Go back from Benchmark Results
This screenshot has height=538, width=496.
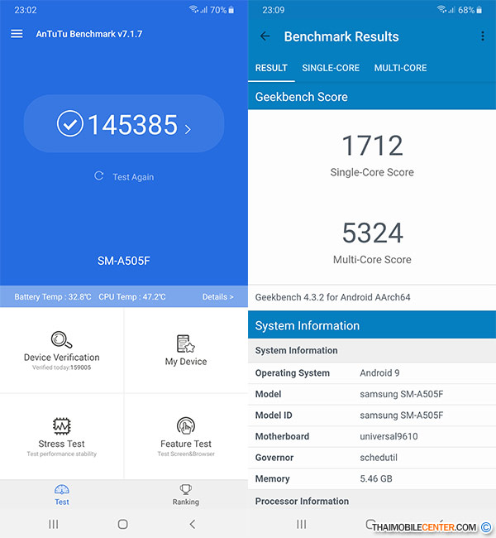click(265, 36)
